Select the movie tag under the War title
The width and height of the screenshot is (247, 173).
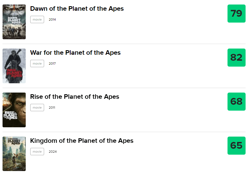coord(37,63)
